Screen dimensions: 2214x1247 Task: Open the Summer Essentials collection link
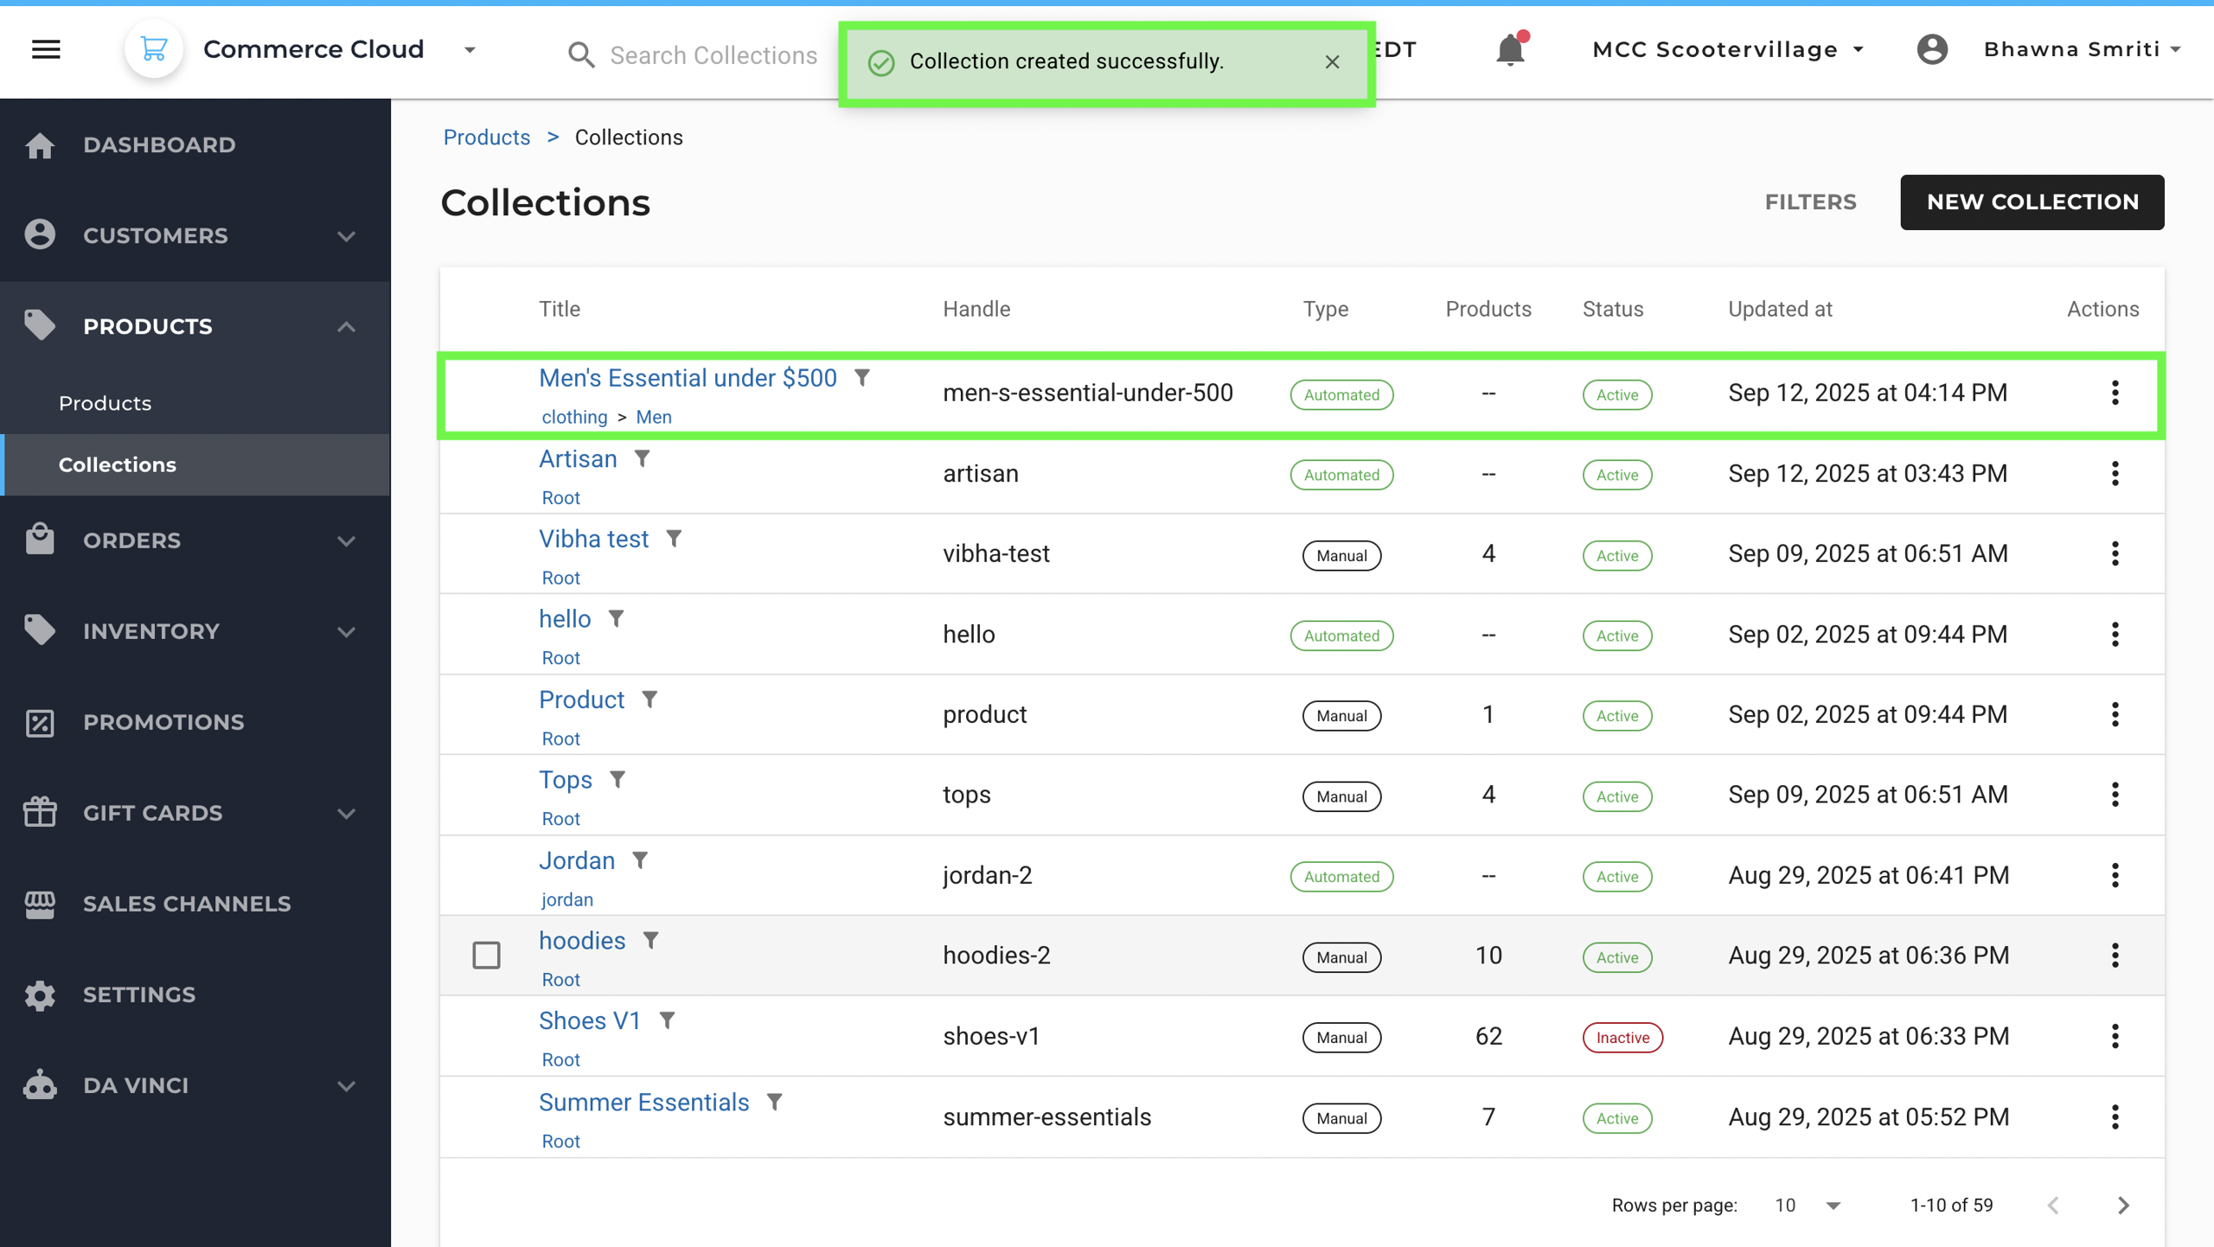tap(643, 1103)
